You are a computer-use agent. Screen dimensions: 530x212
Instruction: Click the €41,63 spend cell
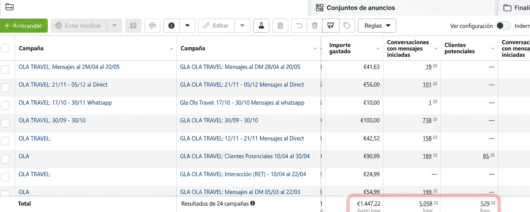372,67
